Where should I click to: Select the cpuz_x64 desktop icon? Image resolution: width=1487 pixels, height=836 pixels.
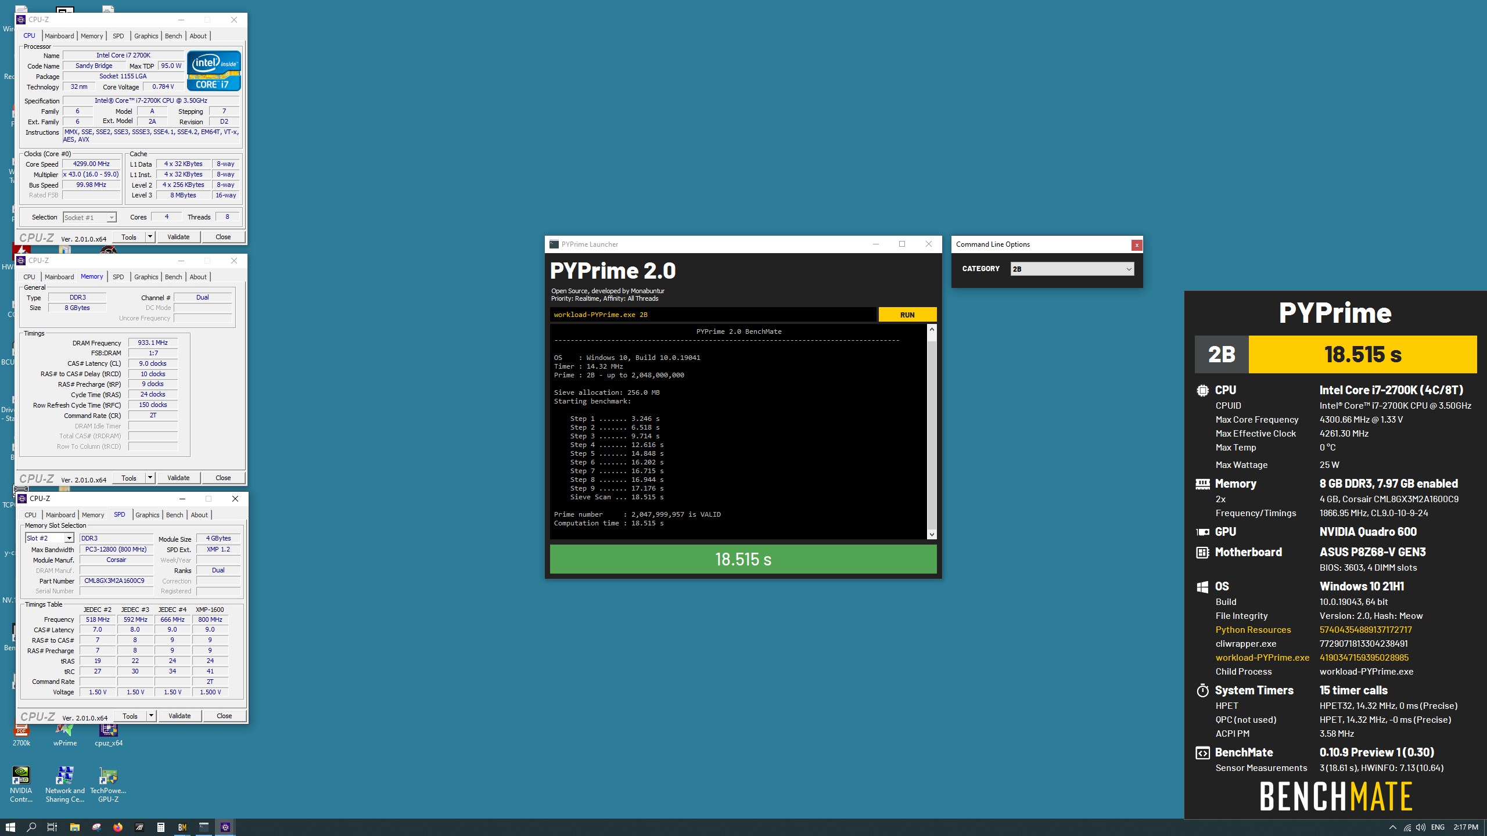click(109, 734)
